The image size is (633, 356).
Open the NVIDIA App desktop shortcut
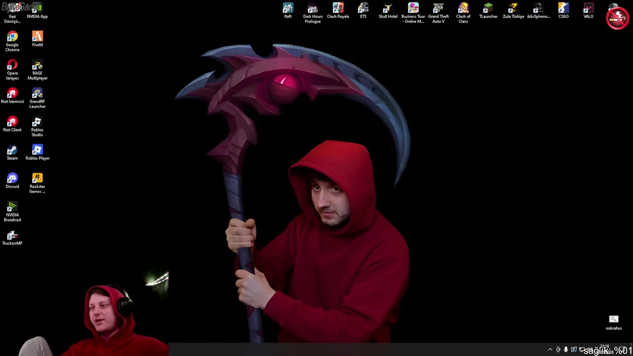[37, 11]
